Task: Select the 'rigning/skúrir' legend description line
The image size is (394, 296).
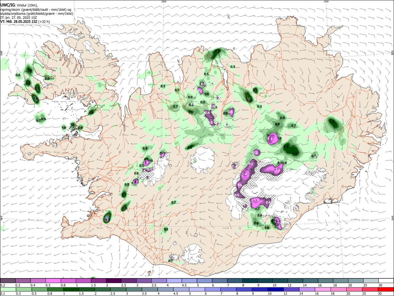Action: click(36, 10)
